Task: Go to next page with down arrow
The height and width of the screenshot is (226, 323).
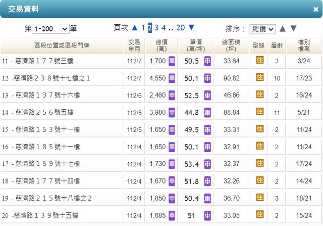Action: (x=191, y=28)
